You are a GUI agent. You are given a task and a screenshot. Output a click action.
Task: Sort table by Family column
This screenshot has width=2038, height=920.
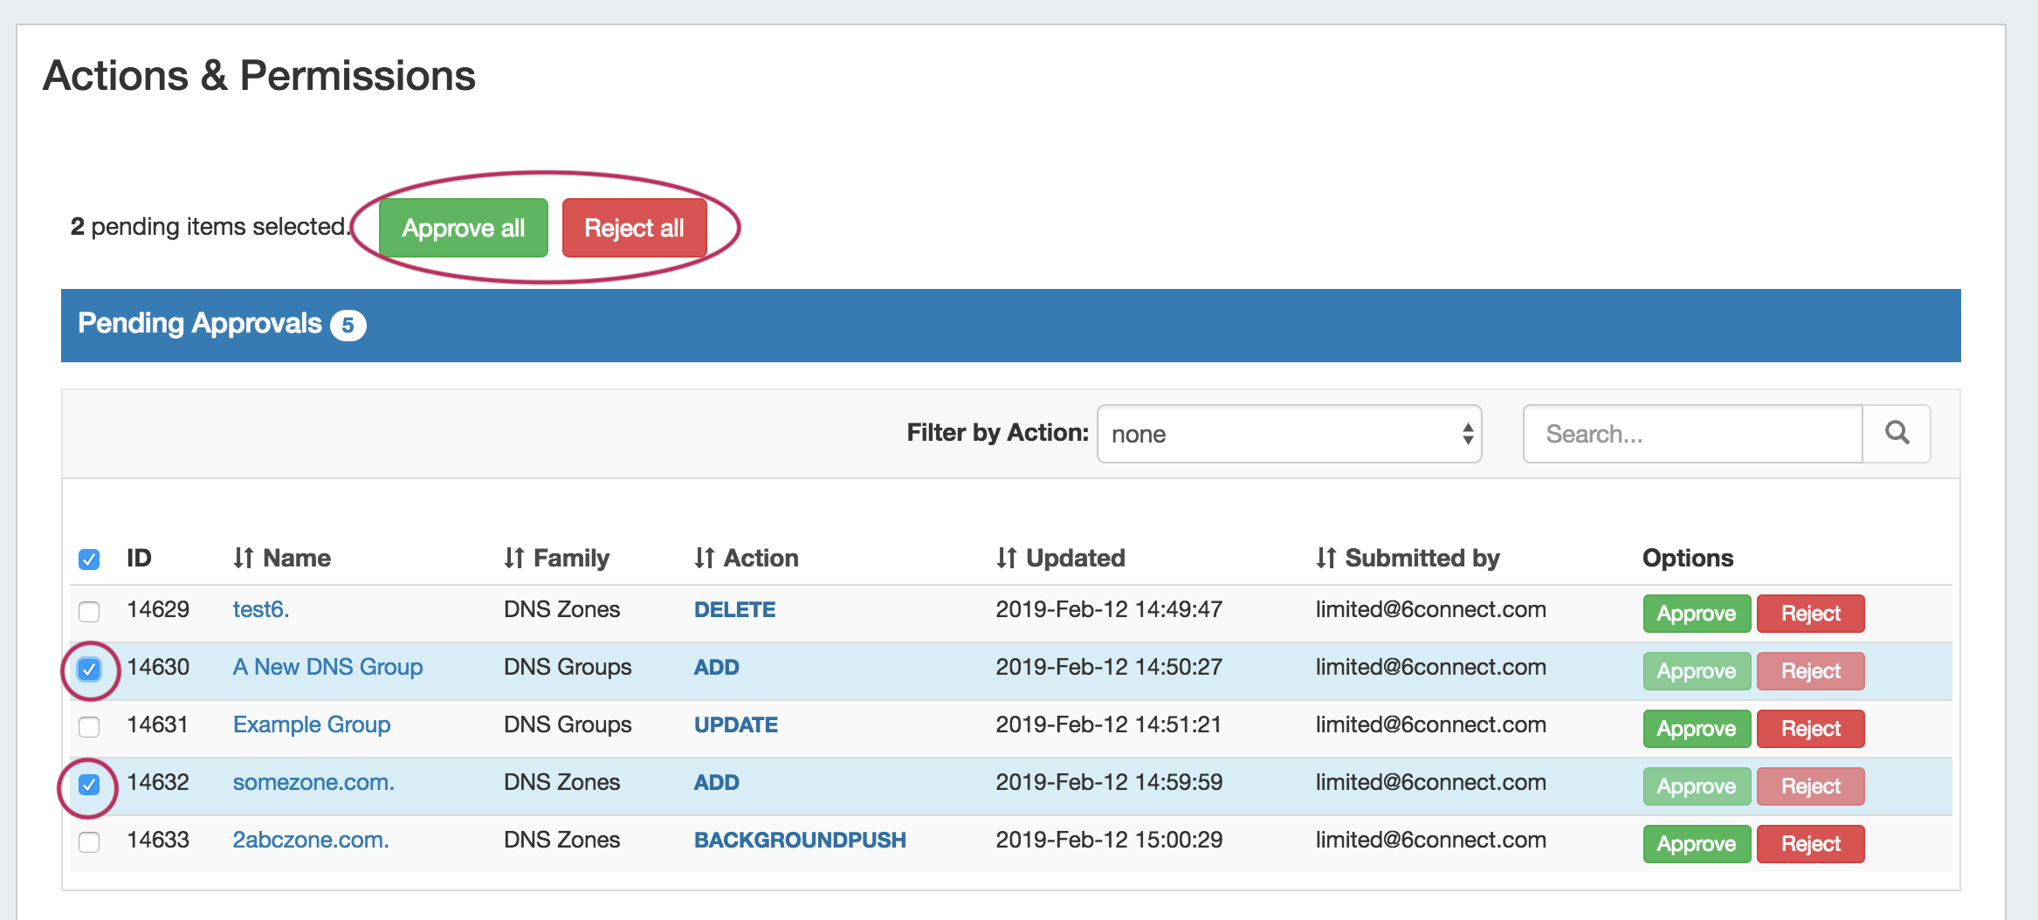[556, 558]
